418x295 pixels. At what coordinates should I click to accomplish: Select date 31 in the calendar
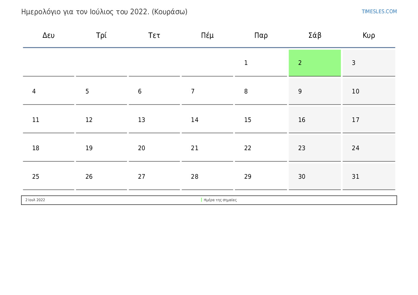pos(369,176)
